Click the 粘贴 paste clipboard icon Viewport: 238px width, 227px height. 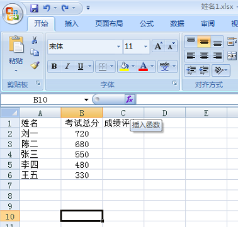(16, 45)
